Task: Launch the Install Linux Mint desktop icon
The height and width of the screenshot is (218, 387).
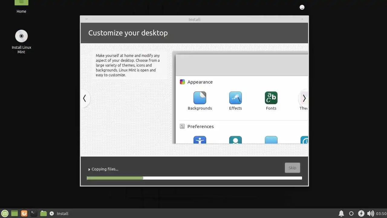Action: pos(21,42)
